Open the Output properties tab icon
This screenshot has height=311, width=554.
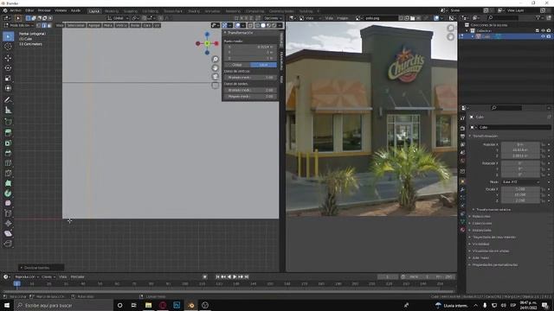pos(462,136)
